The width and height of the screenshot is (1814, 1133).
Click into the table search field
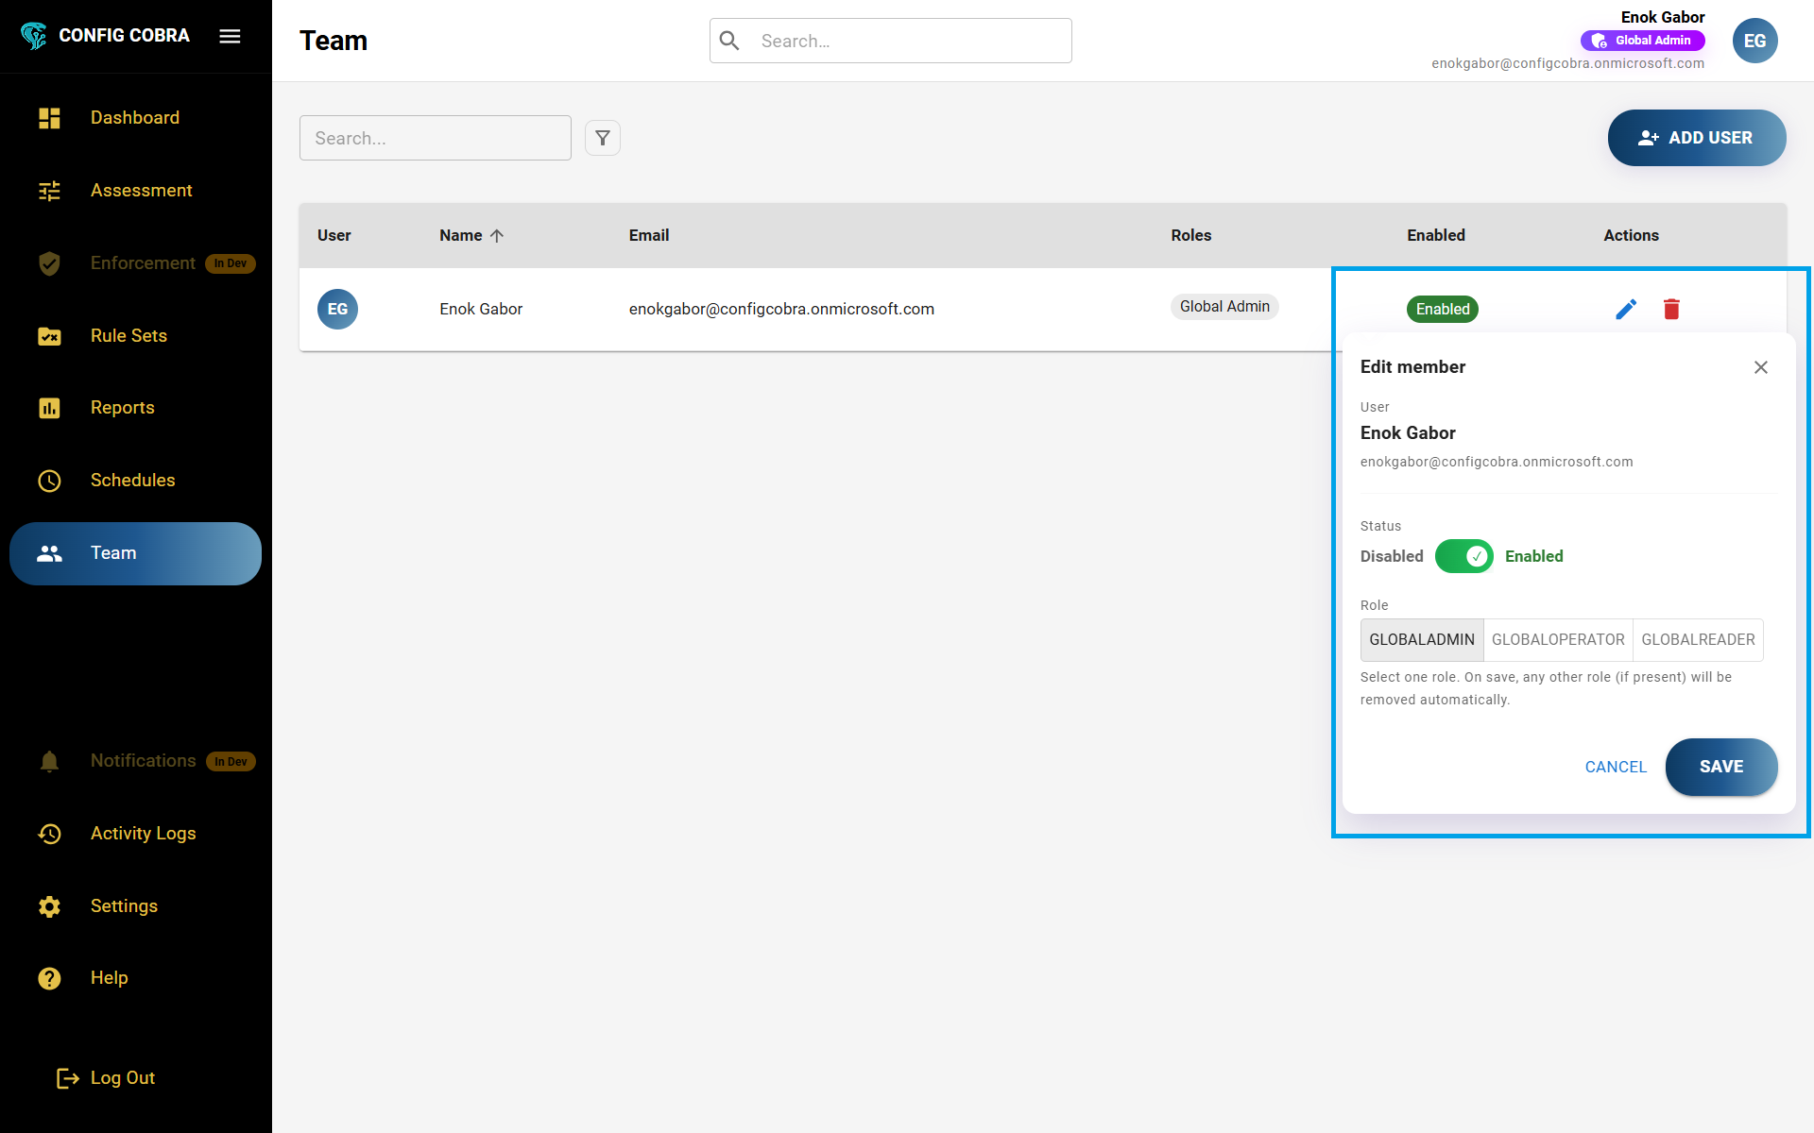pyautogui.click(x=435, y=138)
